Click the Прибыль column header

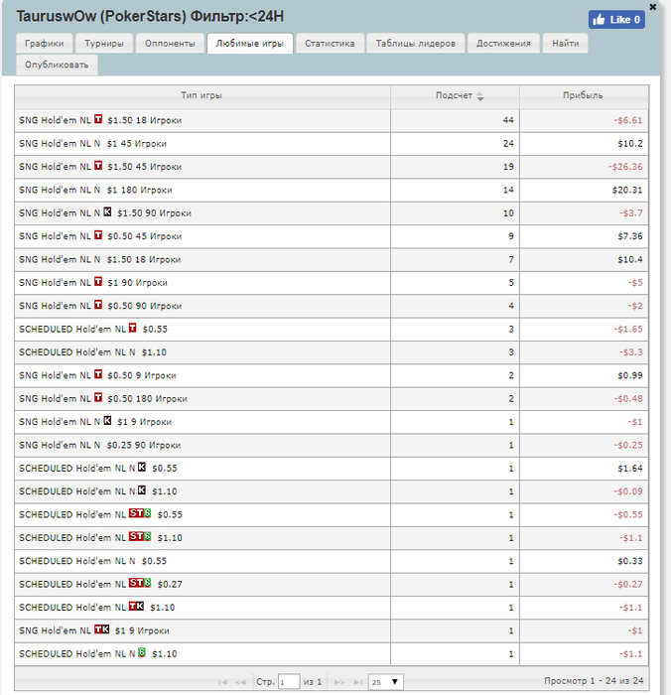[x=584, y=95]
